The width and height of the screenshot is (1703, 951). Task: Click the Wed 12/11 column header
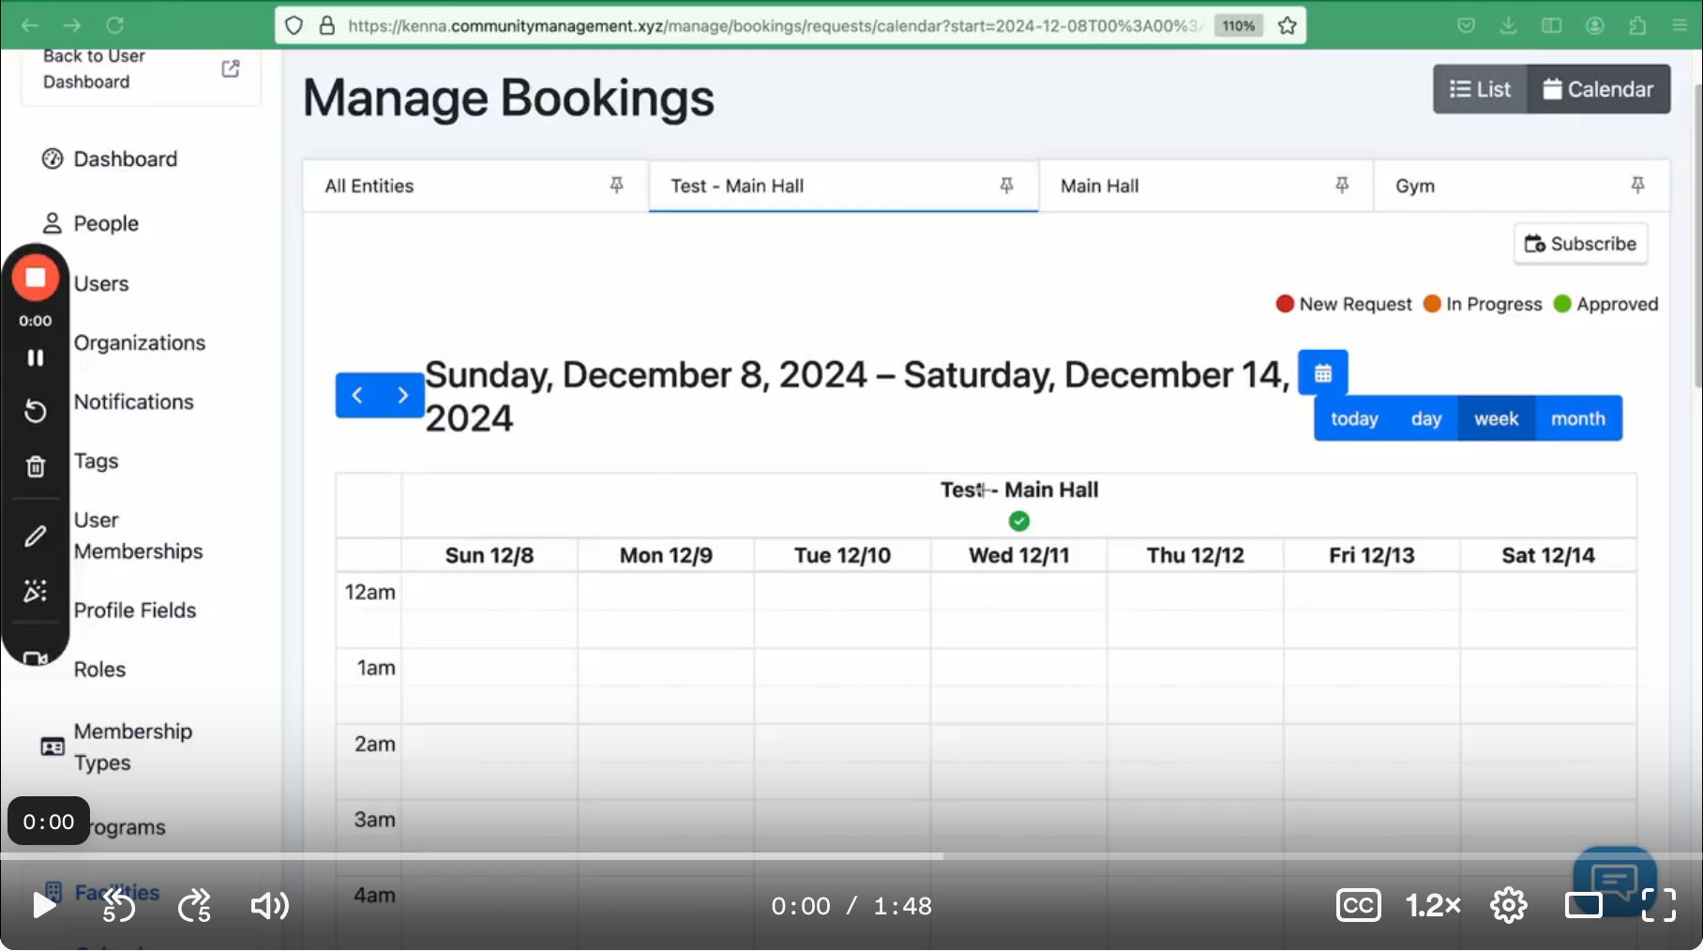point(1019,555)
